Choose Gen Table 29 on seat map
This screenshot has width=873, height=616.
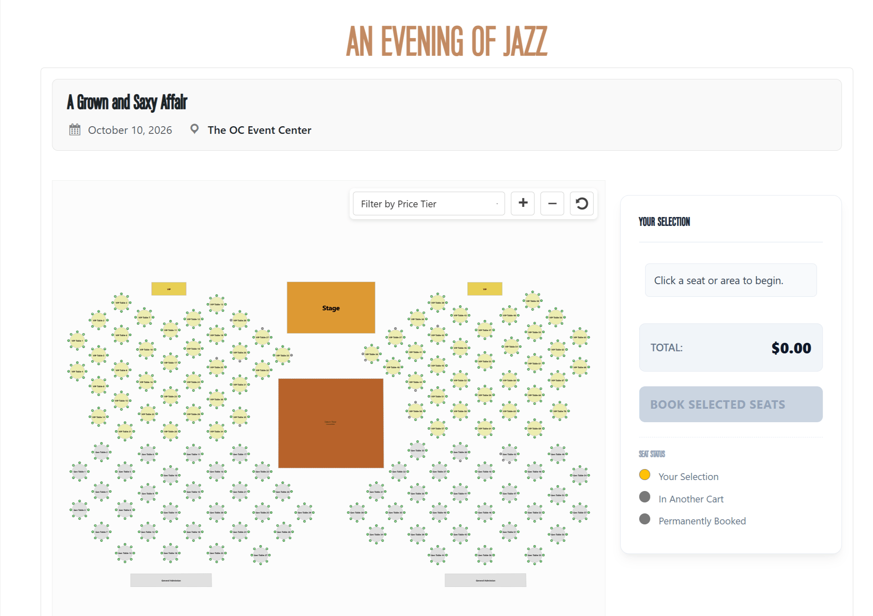(304, 513)
